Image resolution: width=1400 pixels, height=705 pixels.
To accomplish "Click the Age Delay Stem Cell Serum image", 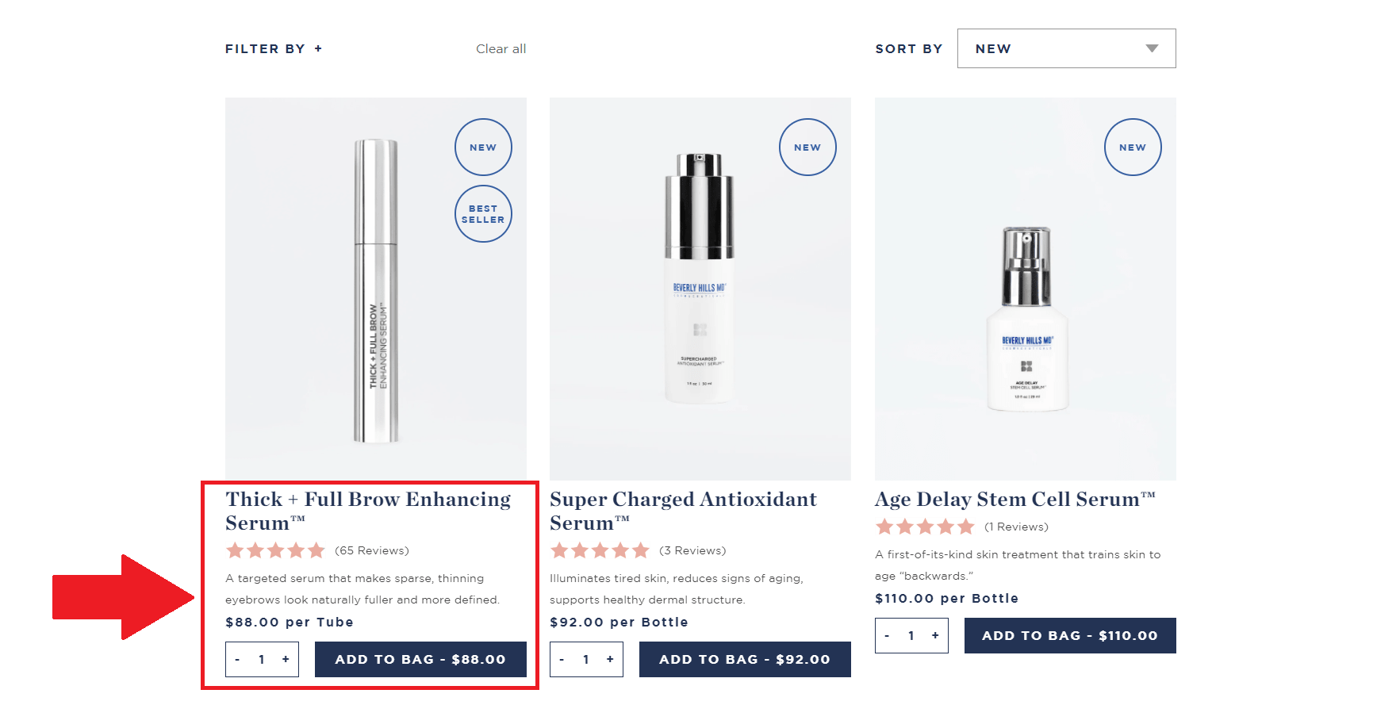I will point(1025,317).
